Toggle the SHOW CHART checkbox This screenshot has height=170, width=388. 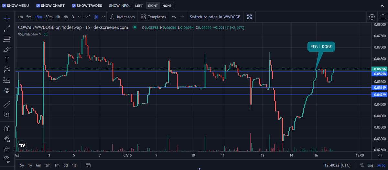coord(38,5)
